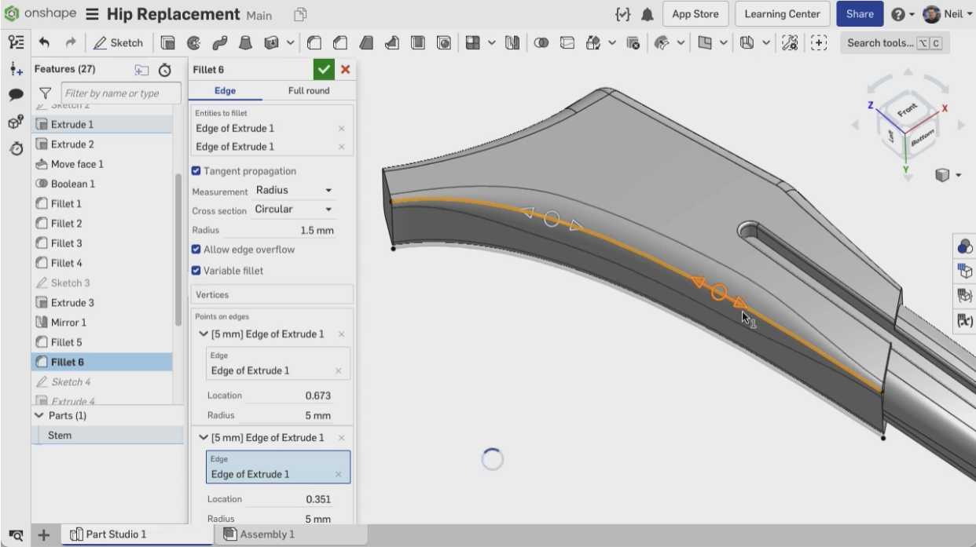Open the Cross section Circular dropdown

pos(294,210)
